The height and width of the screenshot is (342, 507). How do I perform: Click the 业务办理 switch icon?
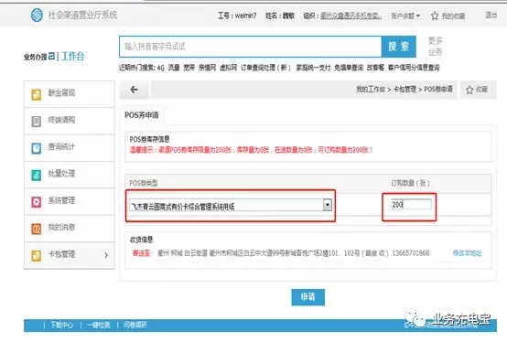(52, 57)
